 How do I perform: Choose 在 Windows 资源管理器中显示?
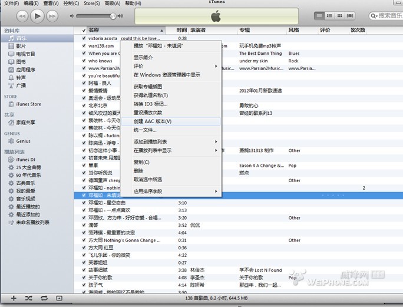[171, 75]
